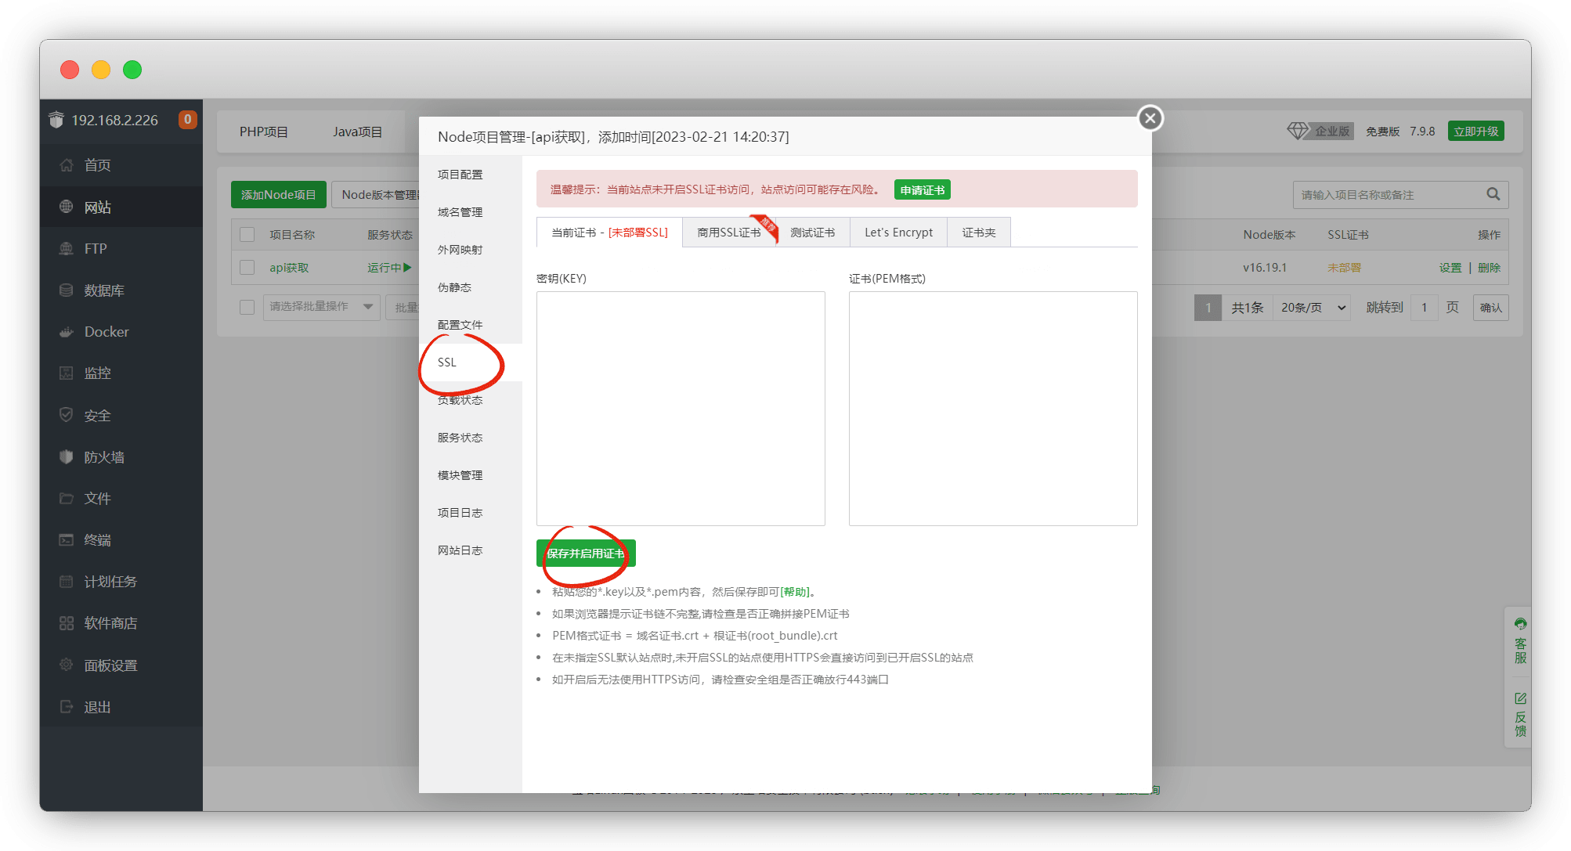This screenshot has width=1571, height=851.
Task: Click inside the 密钥(KEY) text area
Action: click(681, 408)
